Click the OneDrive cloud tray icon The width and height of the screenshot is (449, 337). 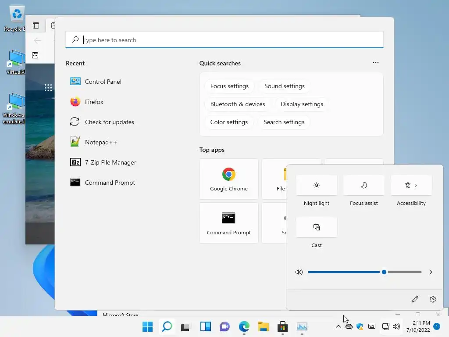pyautogui.click(x=349, y=326)
